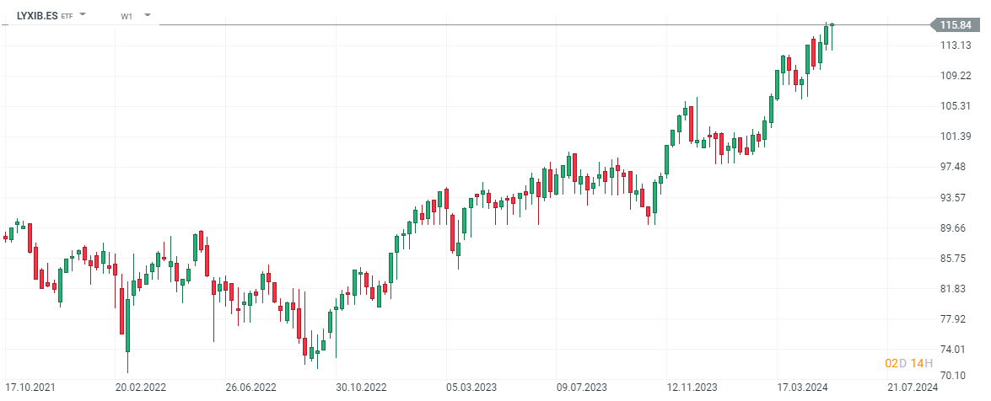The height and width of the screenshot is (401, 991).
Task: Click the LYXIB.ES ticker name
Action: [x=37, y=15]
